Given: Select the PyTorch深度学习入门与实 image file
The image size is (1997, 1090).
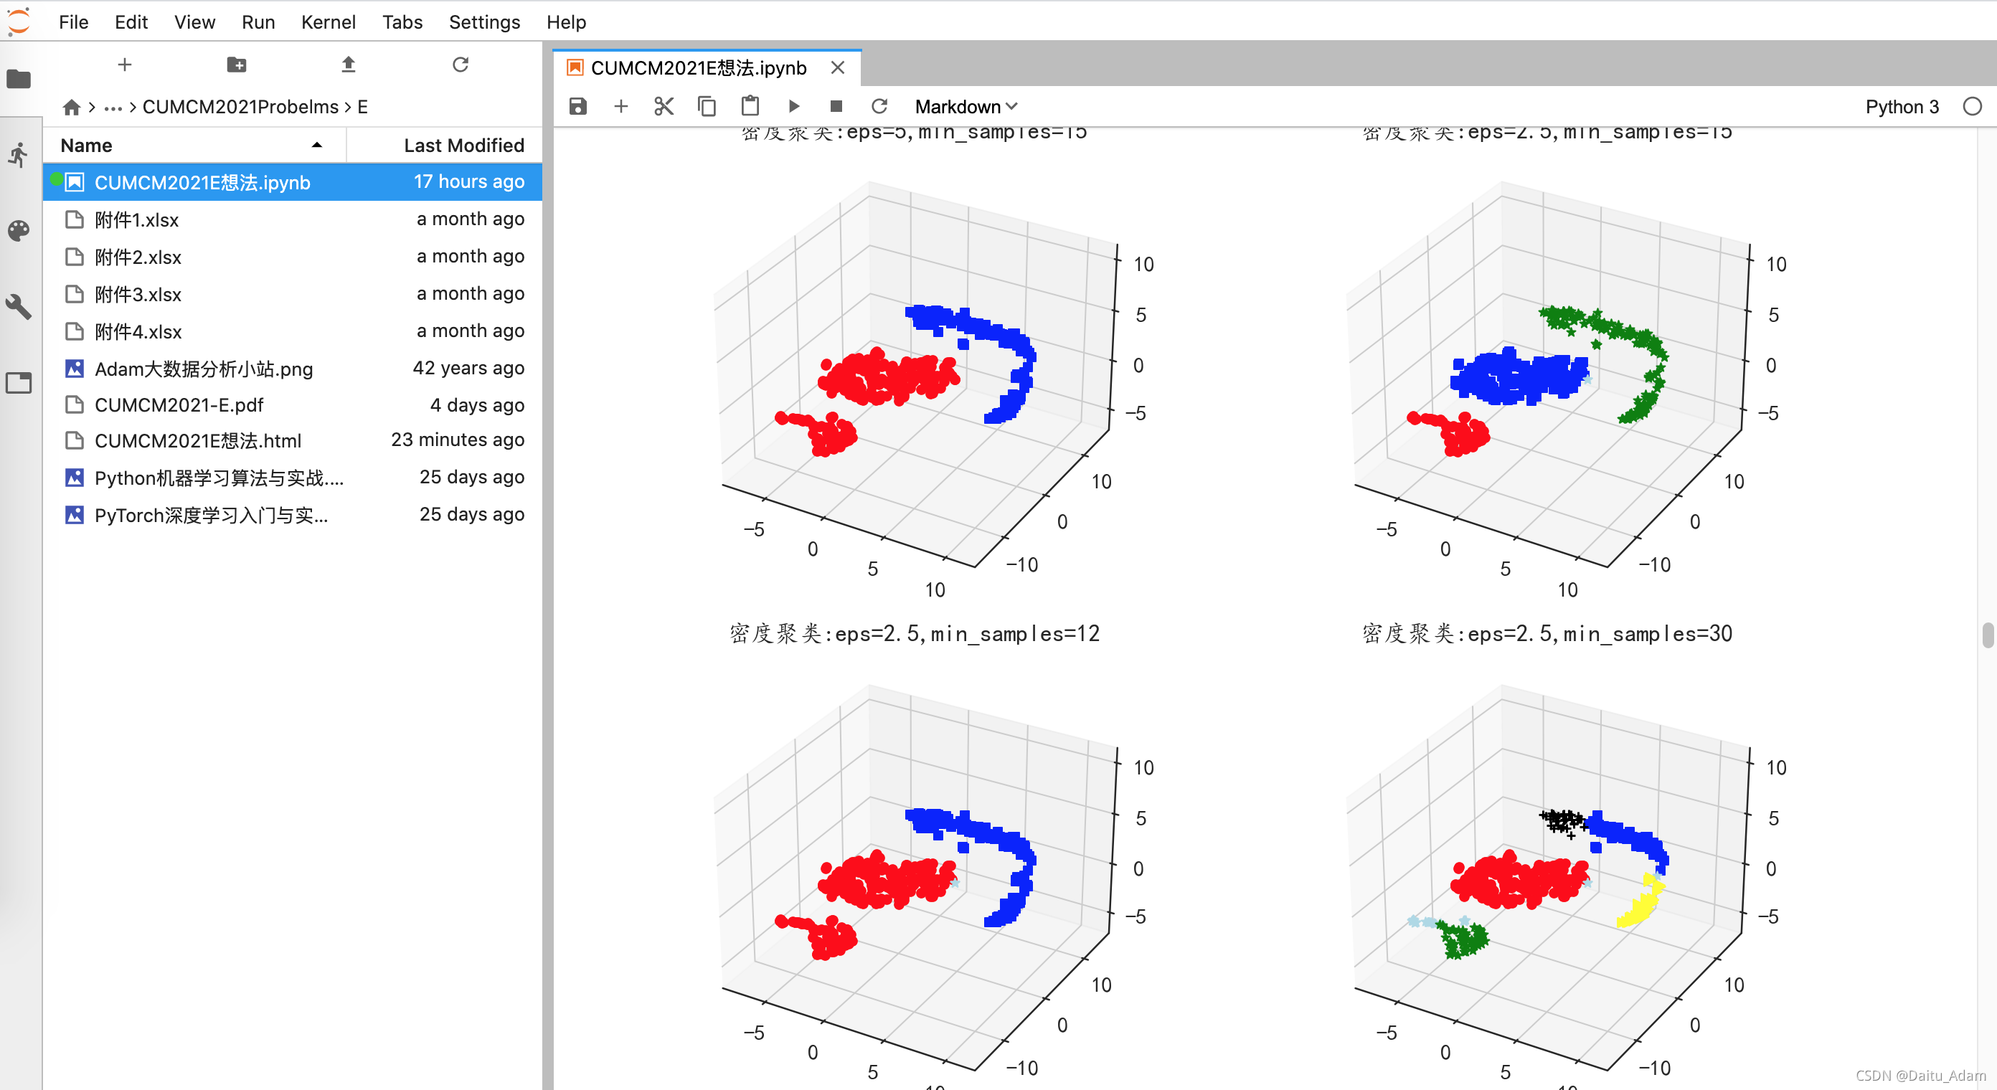Looking at the screenshot, I should (x=293, y=515).
